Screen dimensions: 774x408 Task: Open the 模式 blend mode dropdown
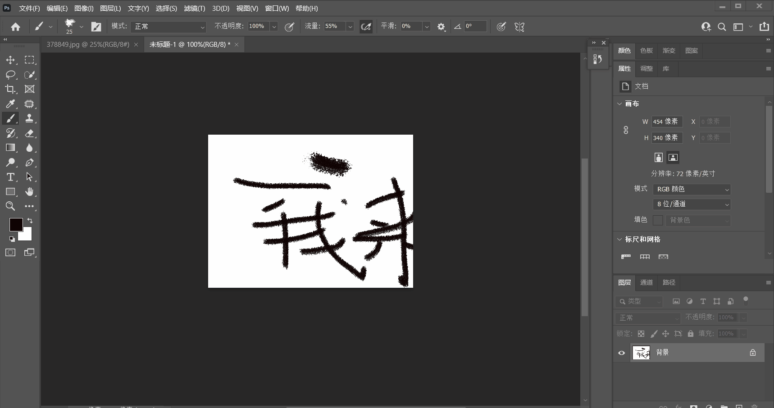169,27
